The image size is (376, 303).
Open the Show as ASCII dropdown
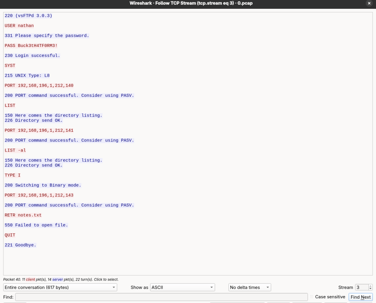[x=182, y=288]
